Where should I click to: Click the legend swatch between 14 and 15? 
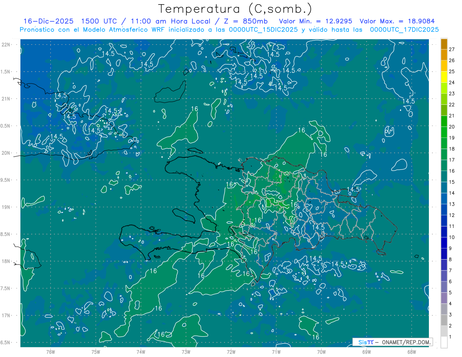(x=444, y=188)
